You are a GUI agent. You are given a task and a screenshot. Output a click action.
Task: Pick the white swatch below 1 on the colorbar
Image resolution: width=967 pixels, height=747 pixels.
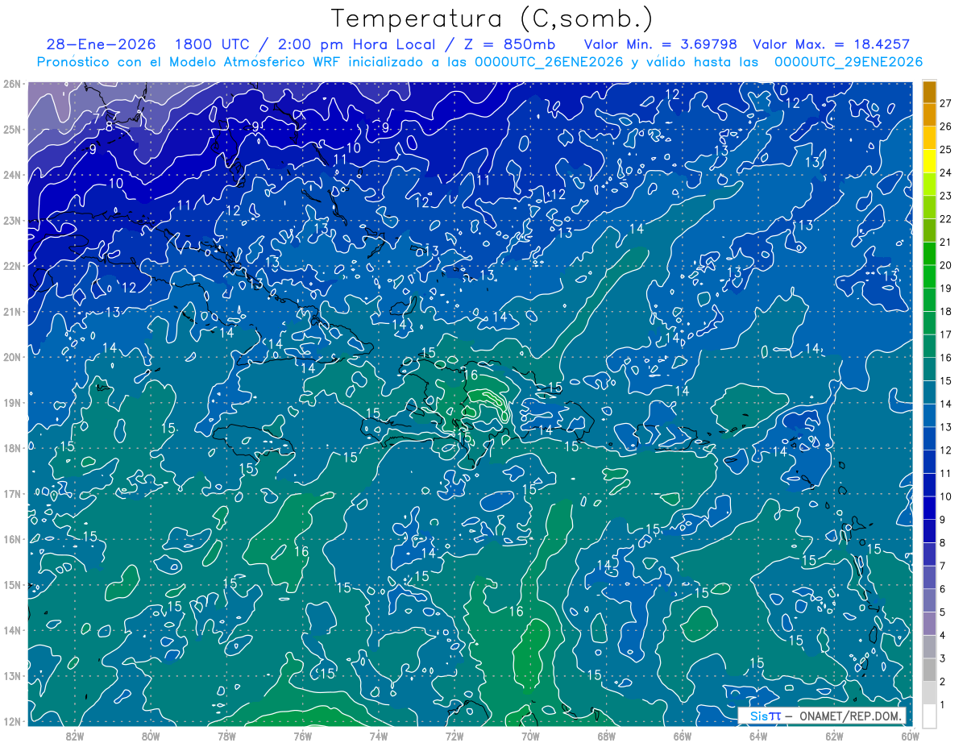click(930, 716)
